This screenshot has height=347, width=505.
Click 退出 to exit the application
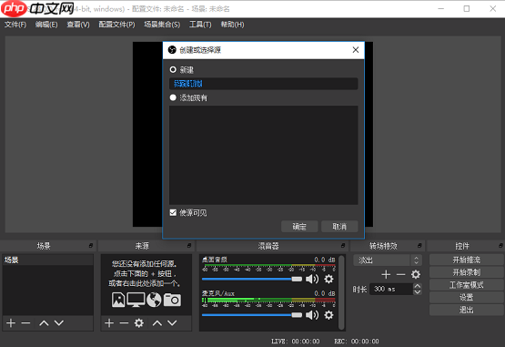pyautogui.click(x=467, y=310)
